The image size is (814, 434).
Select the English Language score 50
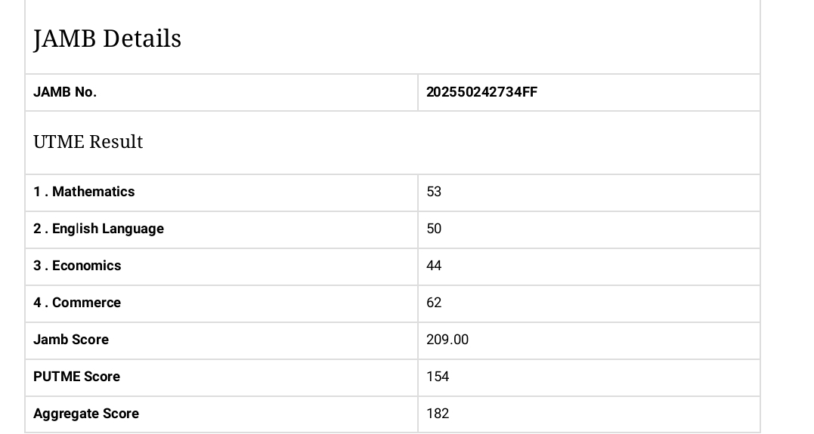pos(434,229)
